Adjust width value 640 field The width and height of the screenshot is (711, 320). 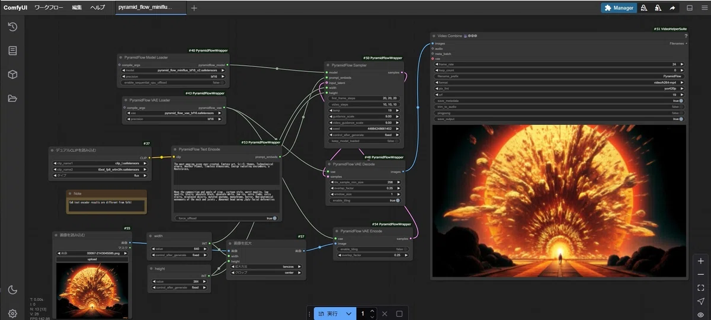pos(179,249)
